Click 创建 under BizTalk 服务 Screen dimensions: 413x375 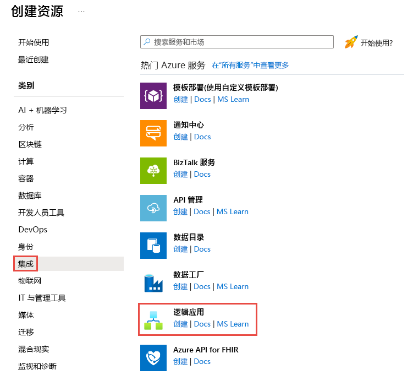point(181,175)
